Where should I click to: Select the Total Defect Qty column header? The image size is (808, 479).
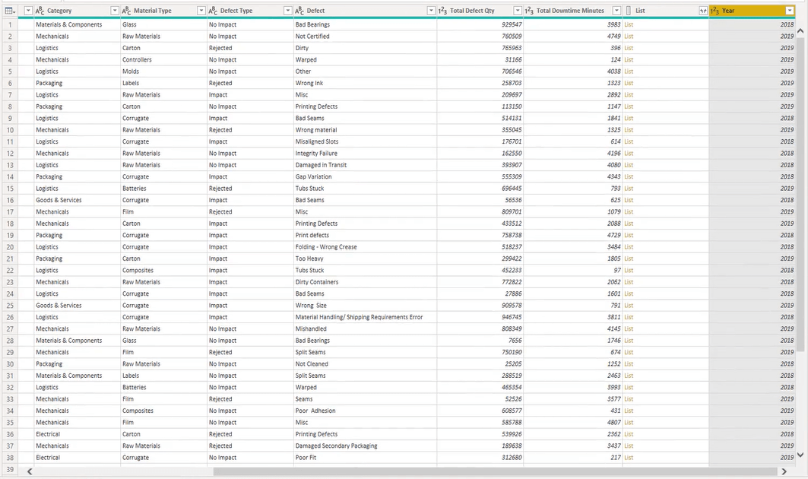(x=480, y=11)
